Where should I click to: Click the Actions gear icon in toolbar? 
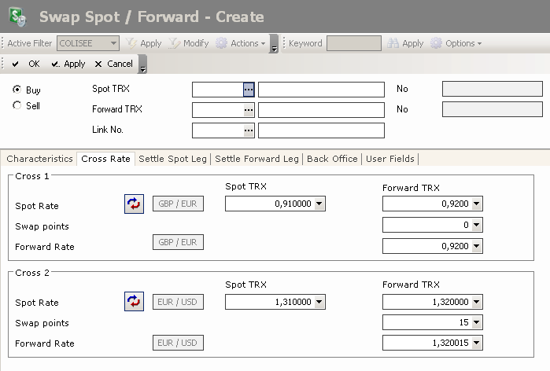click(x=221, y=43)
